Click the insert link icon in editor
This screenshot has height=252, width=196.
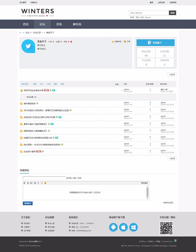[x=35, y=183]
